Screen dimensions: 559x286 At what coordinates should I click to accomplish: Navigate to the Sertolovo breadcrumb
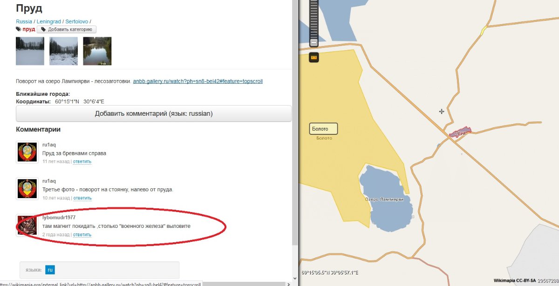pyautogui.click(x=78, y=21)
